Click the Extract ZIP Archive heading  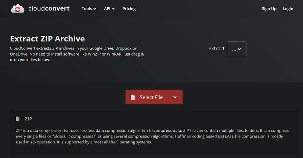tap(47, 39)
